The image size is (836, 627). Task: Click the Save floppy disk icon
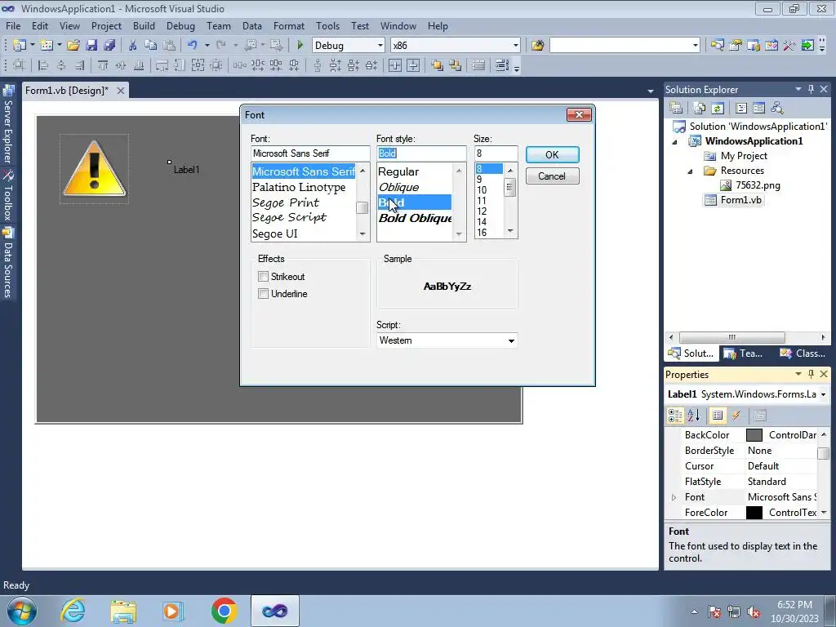91,46
